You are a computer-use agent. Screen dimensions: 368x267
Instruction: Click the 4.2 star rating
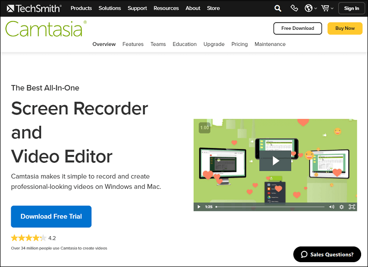click(x=33, y=238)
